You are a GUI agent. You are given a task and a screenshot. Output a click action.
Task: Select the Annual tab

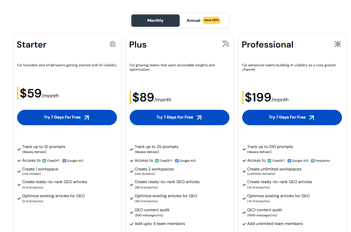point(194,20)
